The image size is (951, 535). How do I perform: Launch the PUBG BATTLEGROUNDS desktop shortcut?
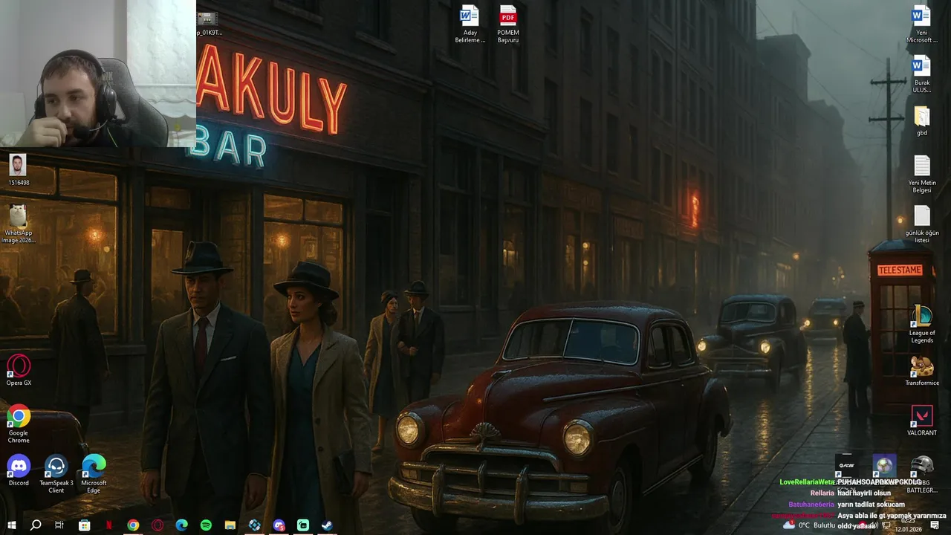pos(921,474)
